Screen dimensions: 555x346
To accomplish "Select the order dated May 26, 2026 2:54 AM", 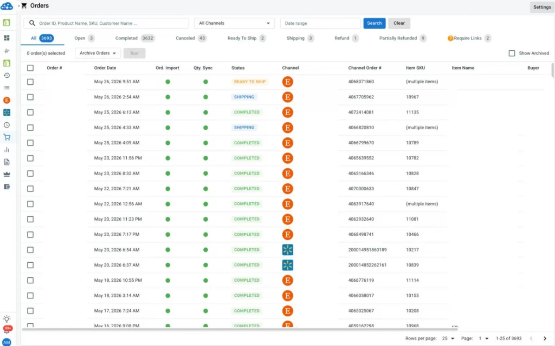I will point(30,97).
